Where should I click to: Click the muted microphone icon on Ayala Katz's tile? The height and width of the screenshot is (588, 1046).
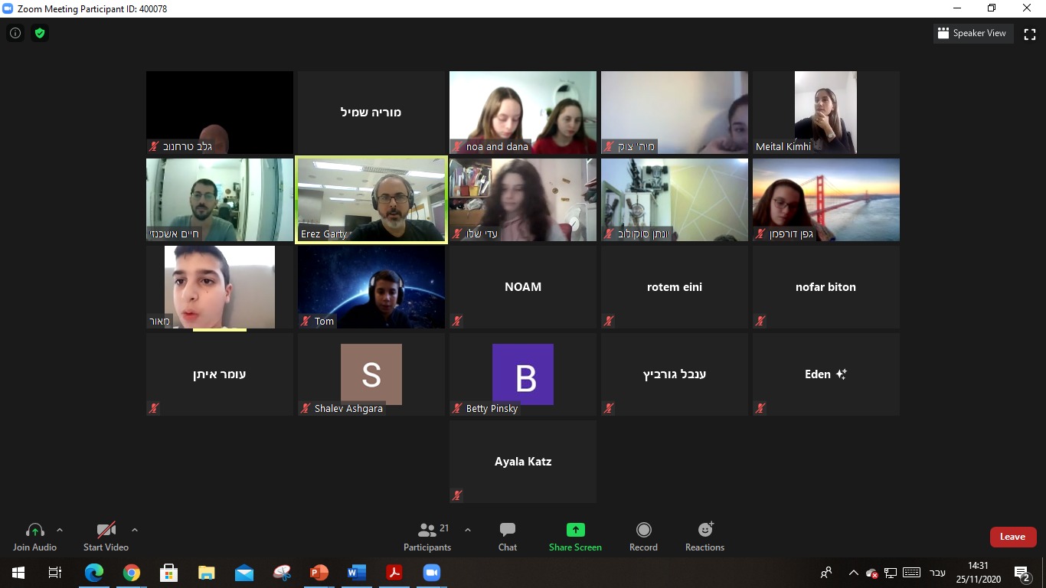(457, 495)
